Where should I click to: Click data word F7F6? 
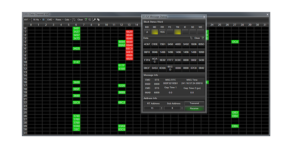click(147, 60)
